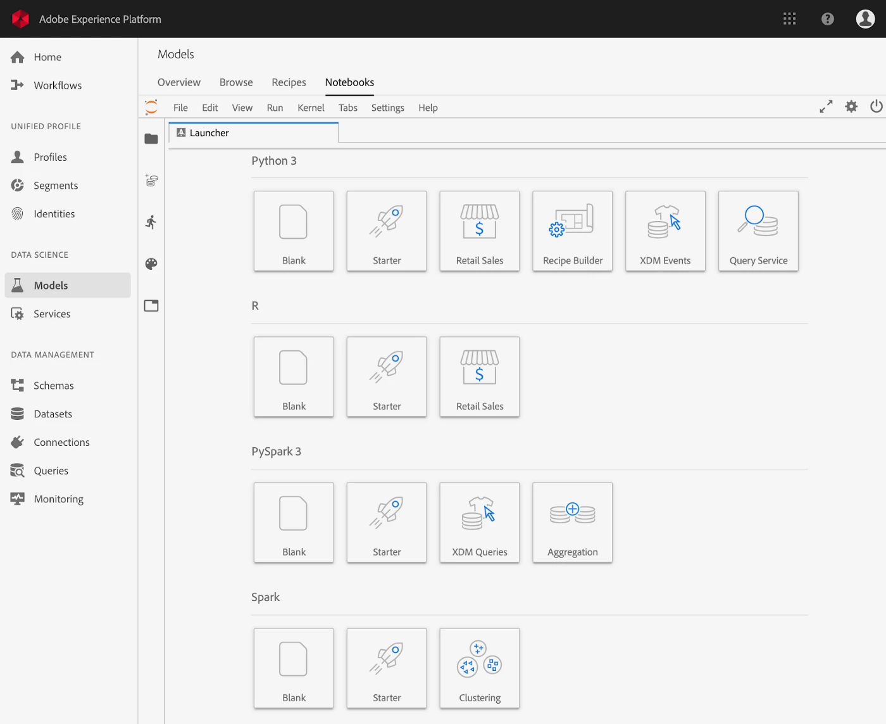Launch the Clustering notebook
The height and width of the screenshot is (724, 886).
click(480, 668)
